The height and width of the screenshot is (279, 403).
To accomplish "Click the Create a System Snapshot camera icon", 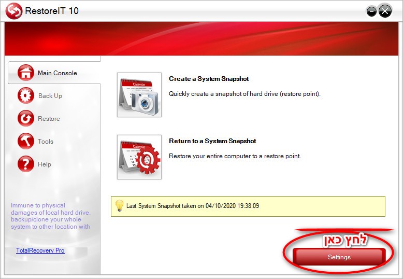I will (139, 95).
